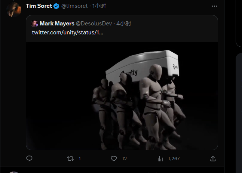The height and width of the screenshot is (173, 242).
Task: Click the Mark Mayers name in quoted tweet
Action: click(57, 24)
